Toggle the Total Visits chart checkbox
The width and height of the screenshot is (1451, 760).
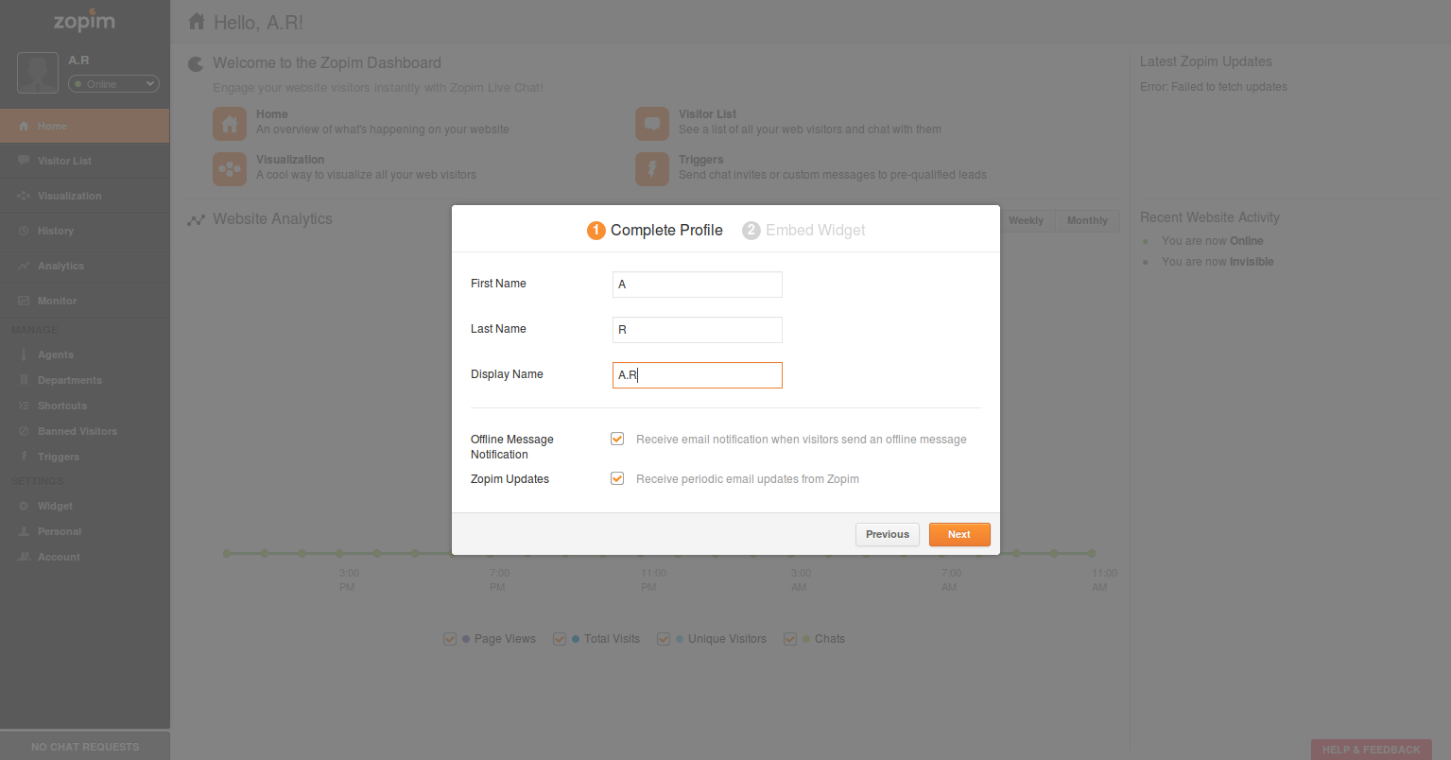click(x=560, y=639)
